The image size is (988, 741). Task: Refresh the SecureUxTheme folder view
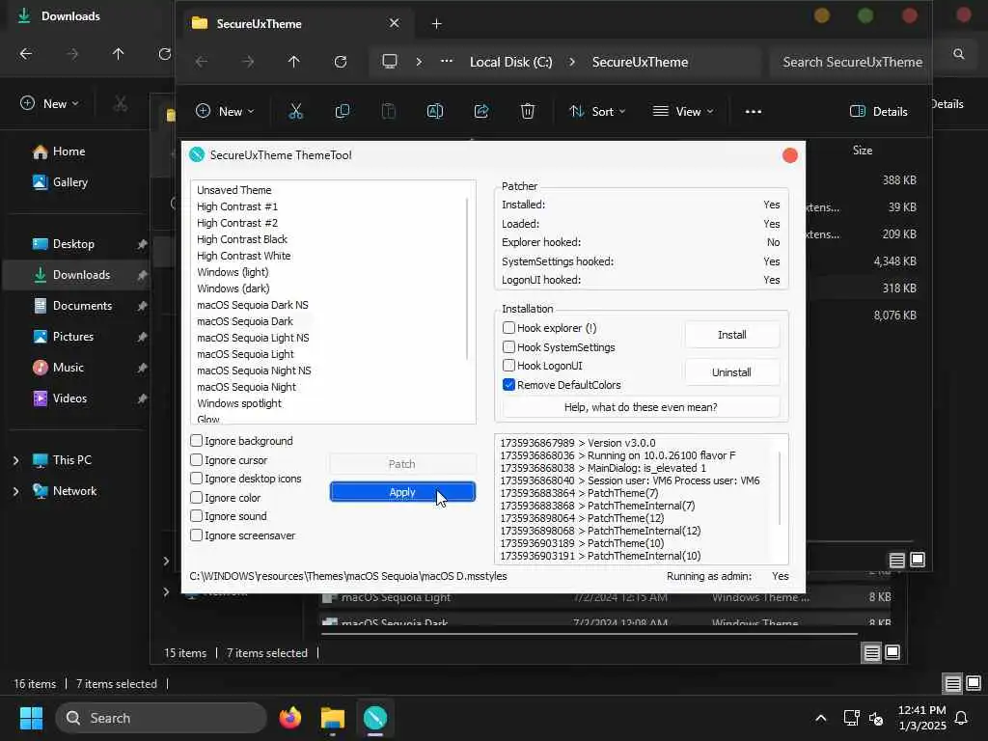(x=341, y=62)
